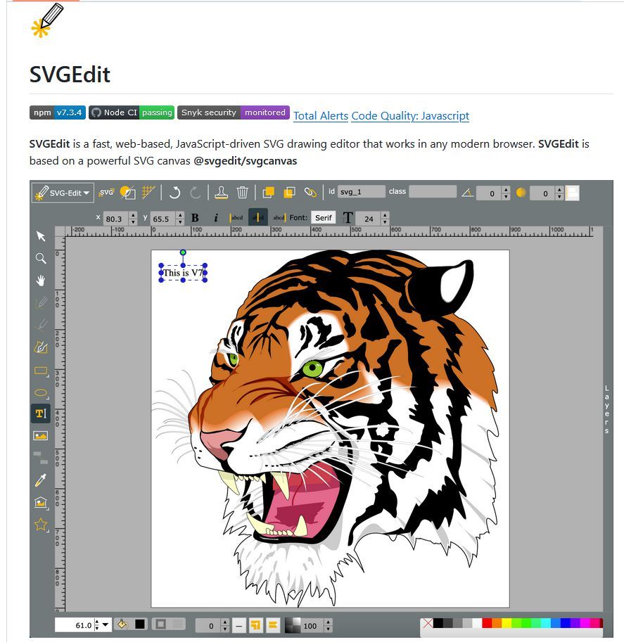Viewport: 624px width, 642px height.
Task: Pick the Path pen tool
Action: (x=41, y=347)
